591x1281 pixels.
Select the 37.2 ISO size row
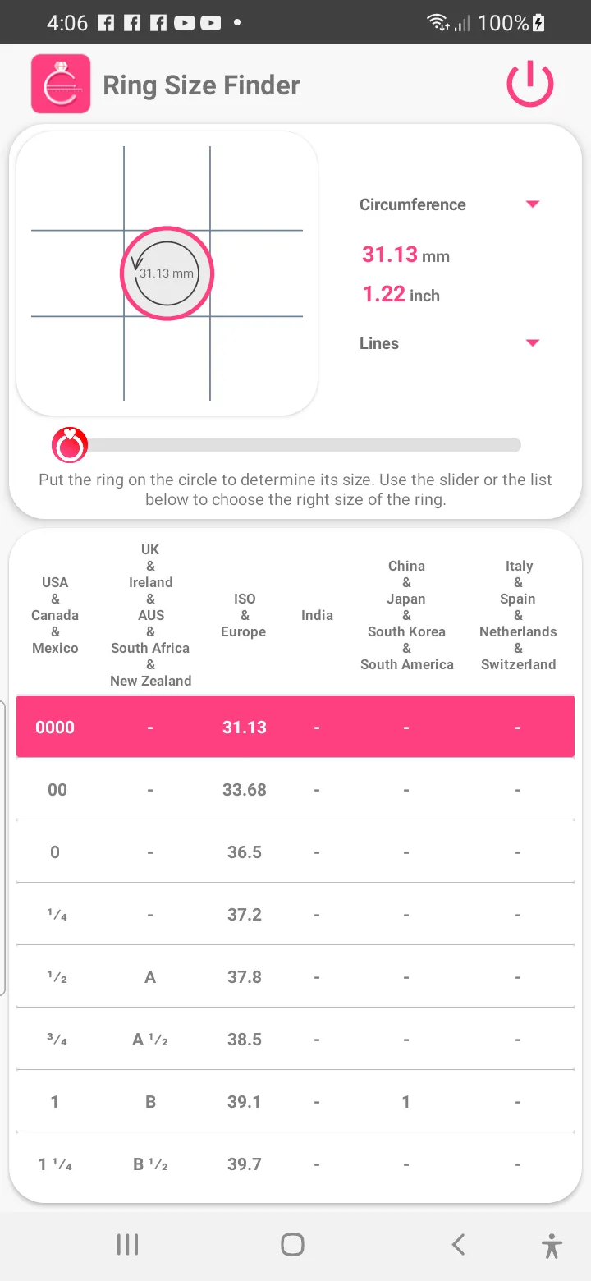[295, 914]
